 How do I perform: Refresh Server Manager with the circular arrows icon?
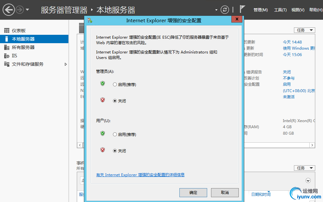point(225,10)
